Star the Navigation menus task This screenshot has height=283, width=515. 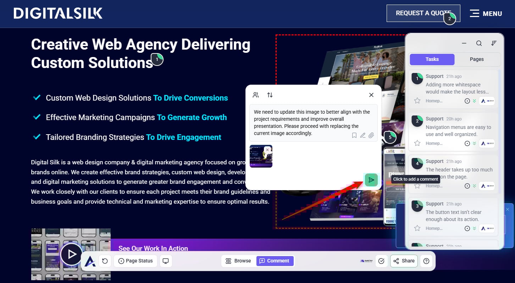pos(417,143)
